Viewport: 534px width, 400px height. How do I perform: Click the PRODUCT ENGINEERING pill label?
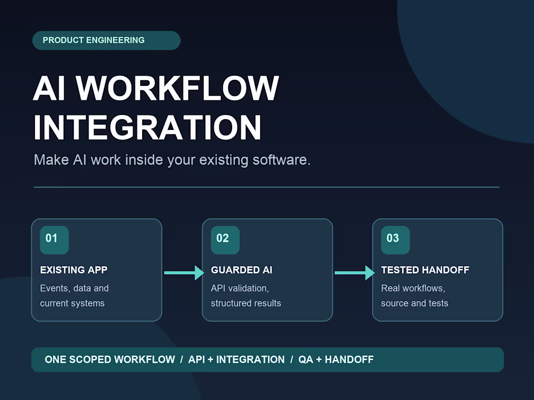coord(106,40)
